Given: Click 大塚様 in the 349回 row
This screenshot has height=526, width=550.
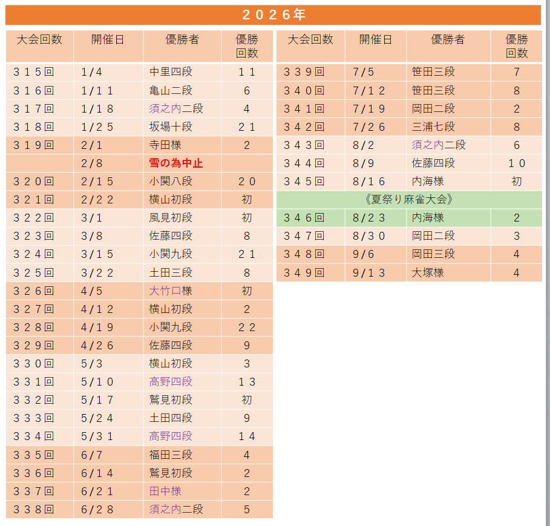Looking at the screenshot, I should click(428, 272).
